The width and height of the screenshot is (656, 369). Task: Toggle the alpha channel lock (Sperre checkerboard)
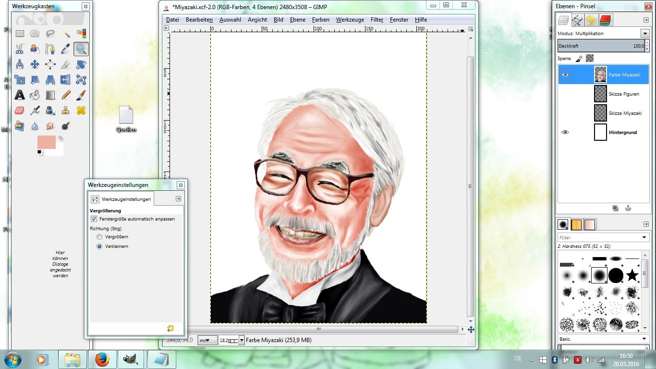coord(590,58)
